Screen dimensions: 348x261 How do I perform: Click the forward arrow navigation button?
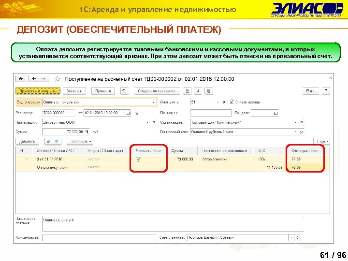(44, 79)
